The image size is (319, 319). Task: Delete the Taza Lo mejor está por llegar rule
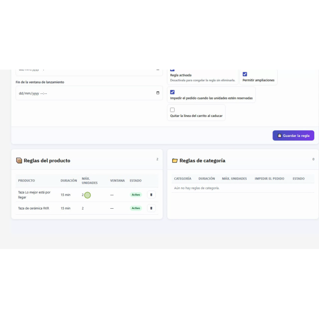[x=151, y=195]
